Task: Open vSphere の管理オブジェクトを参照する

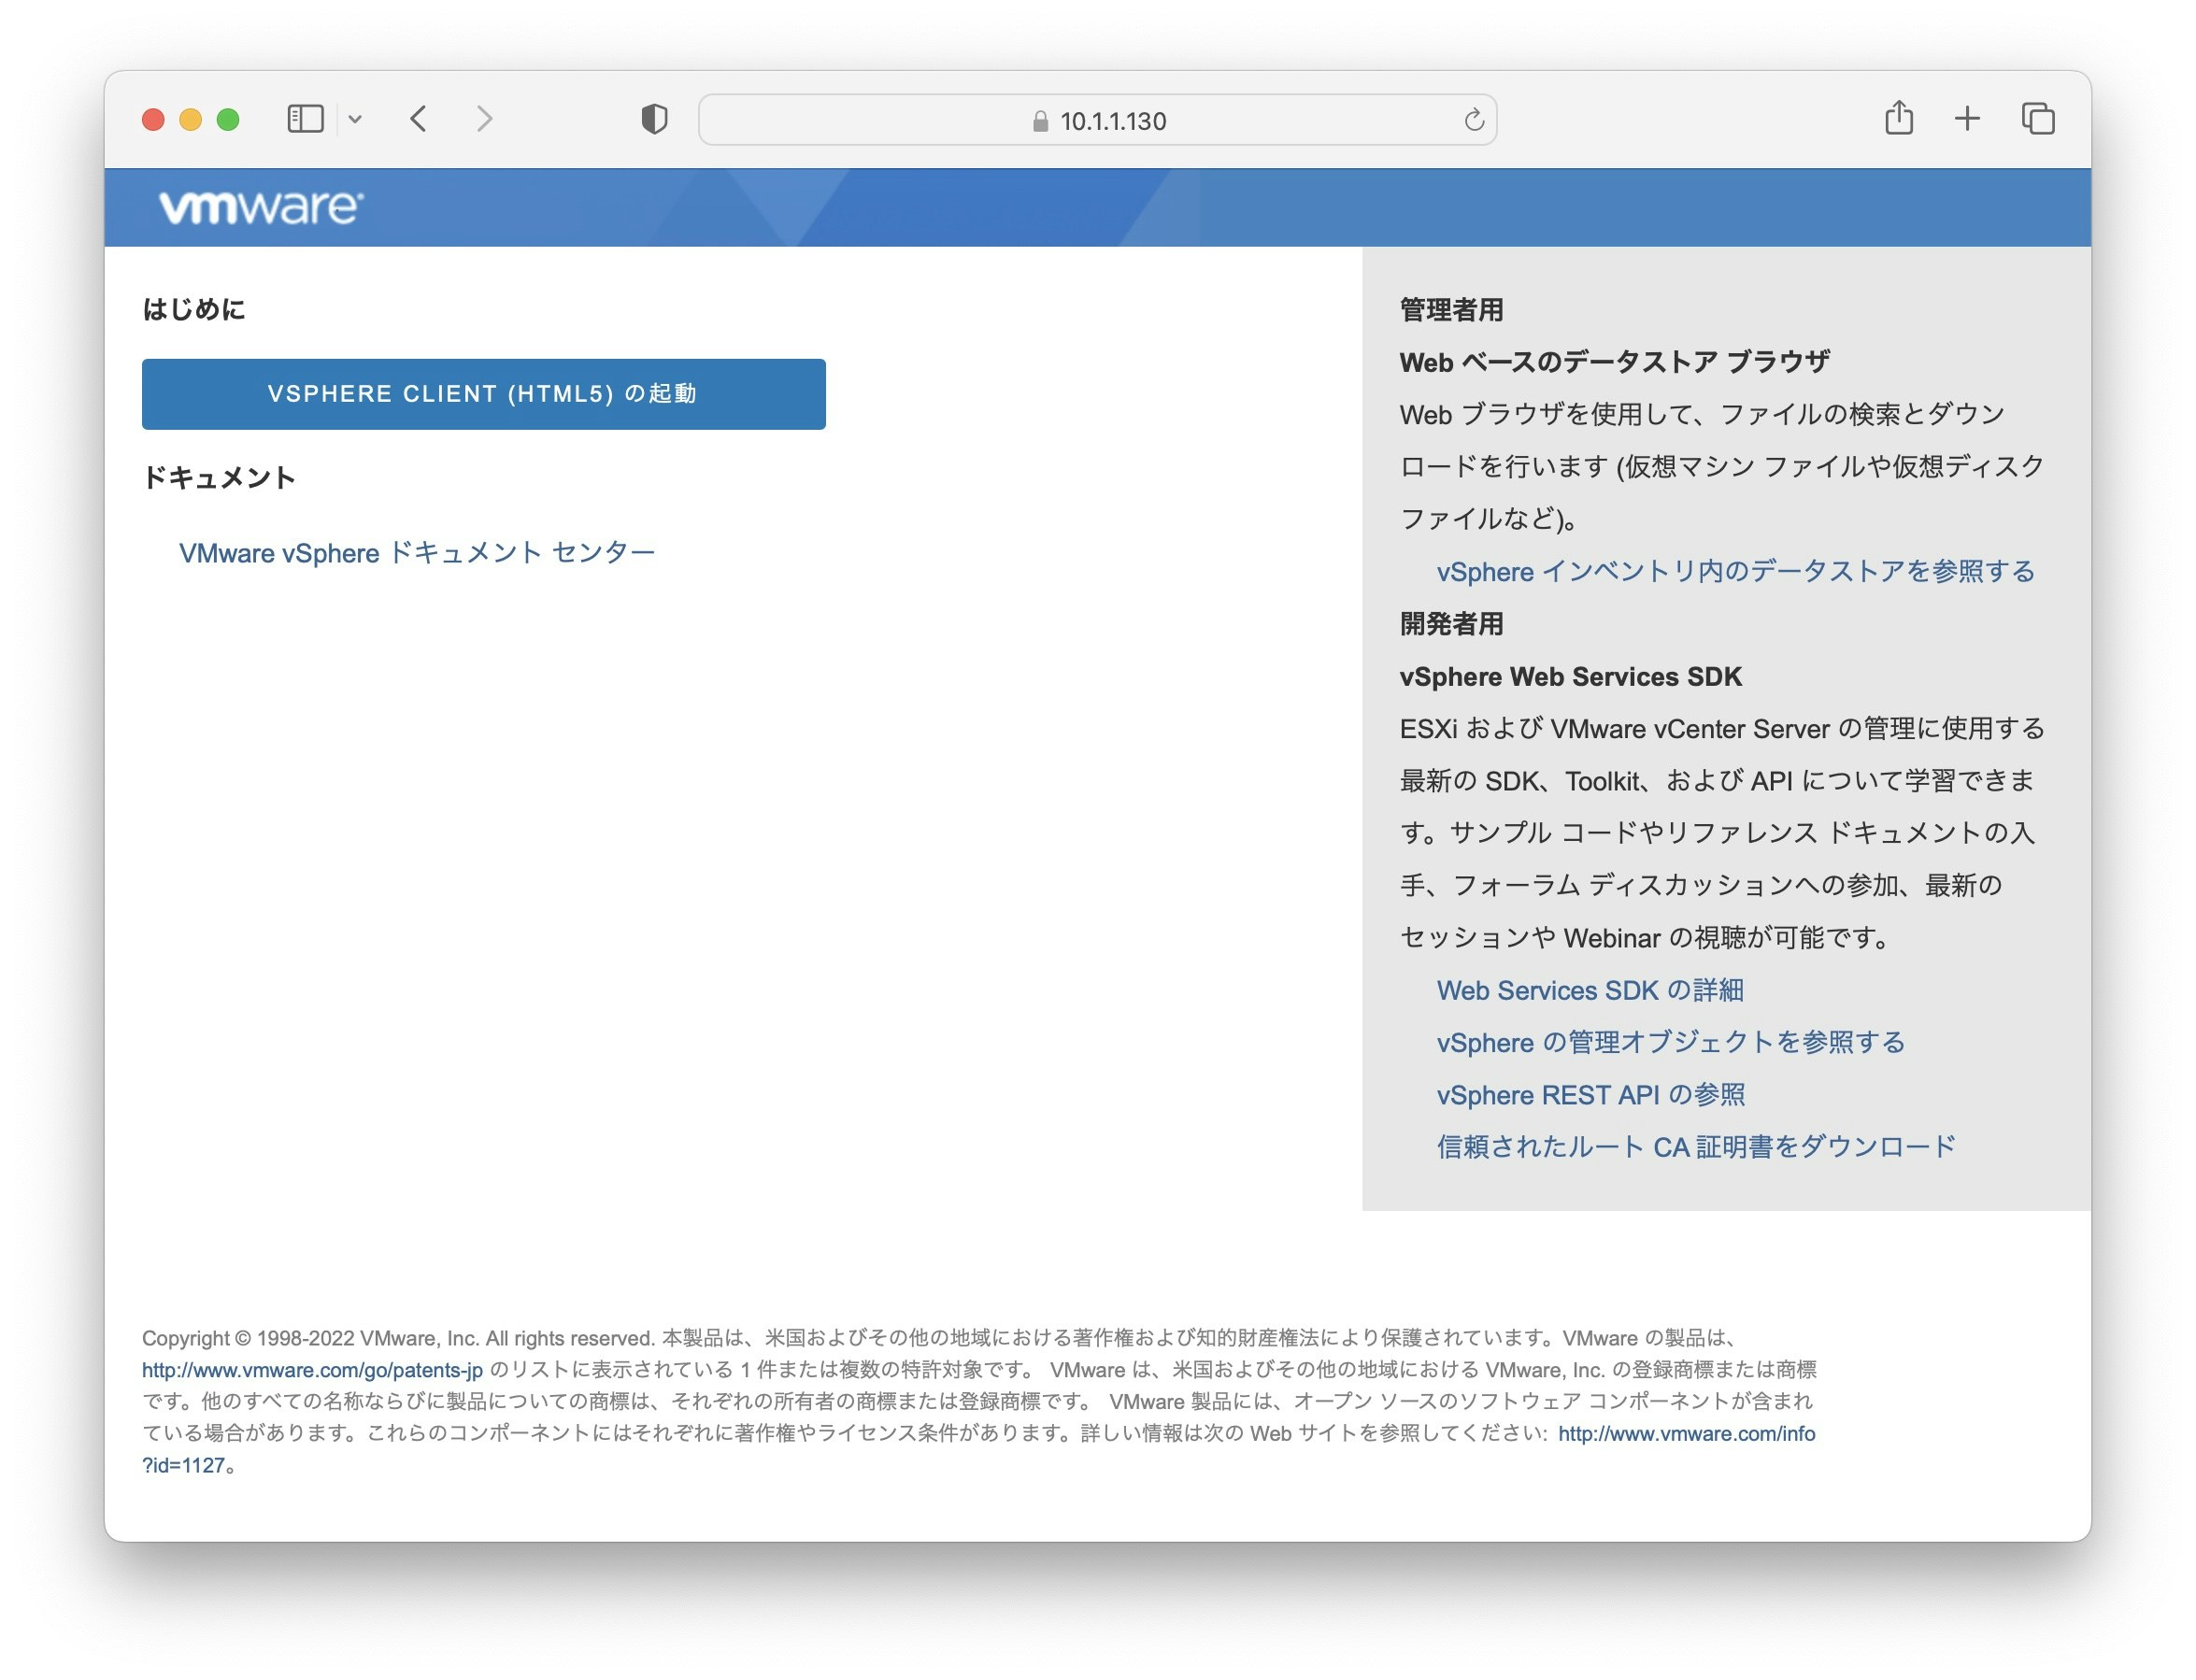Action: tap(1670, 1042)
